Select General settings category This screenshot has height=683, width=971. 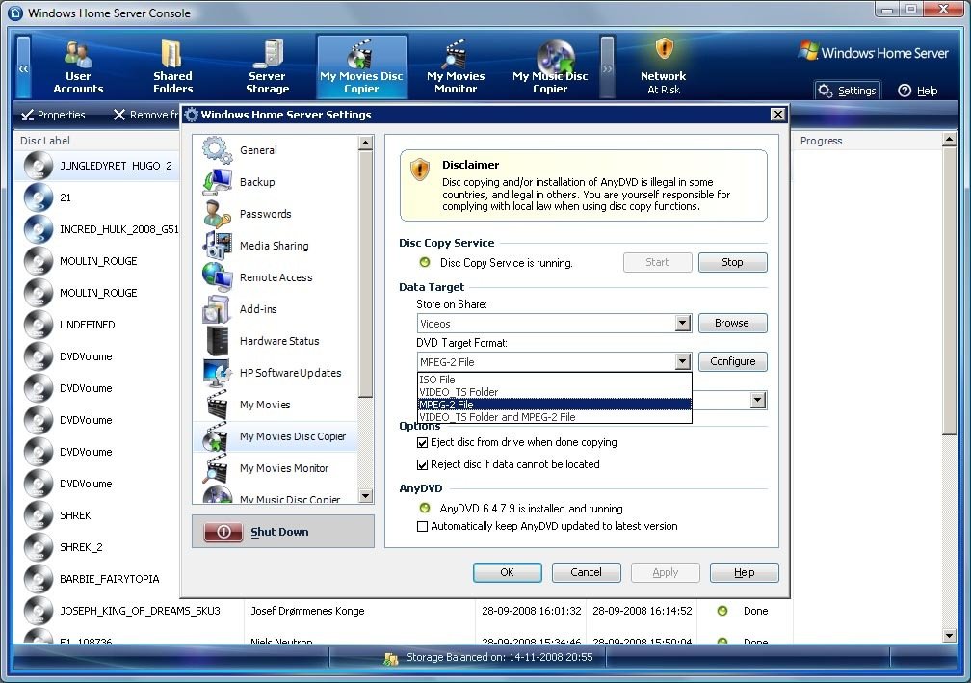pos(275,150)
